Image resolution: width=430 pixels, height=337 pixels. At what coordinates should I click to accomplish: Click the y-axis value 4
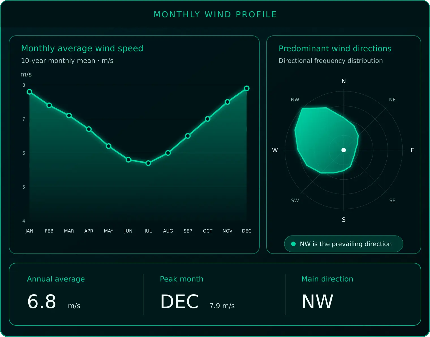(x=24, y=221)
